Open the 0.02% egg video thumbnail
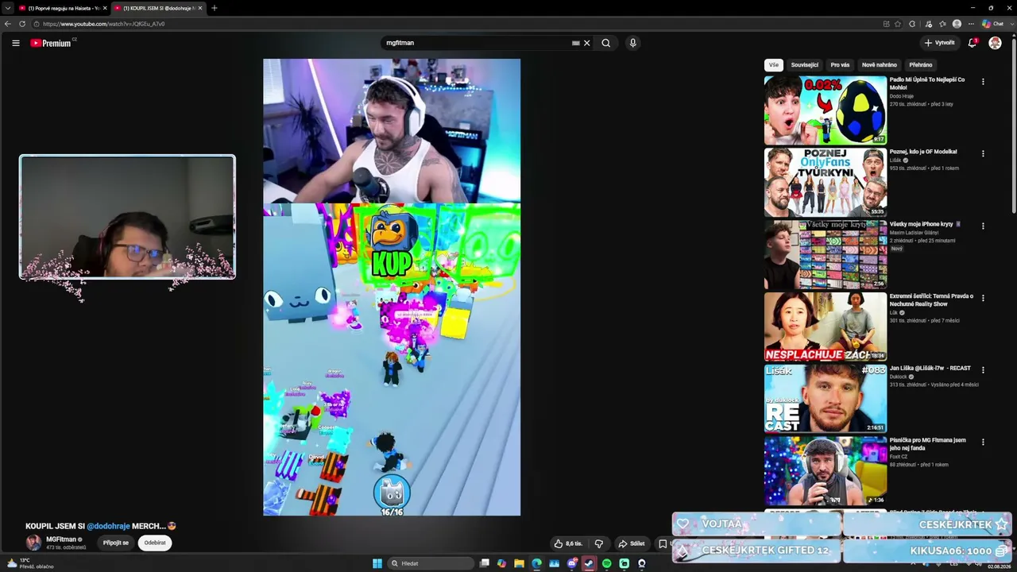This screenshot has height=572, width=1017. coord(826,110)
